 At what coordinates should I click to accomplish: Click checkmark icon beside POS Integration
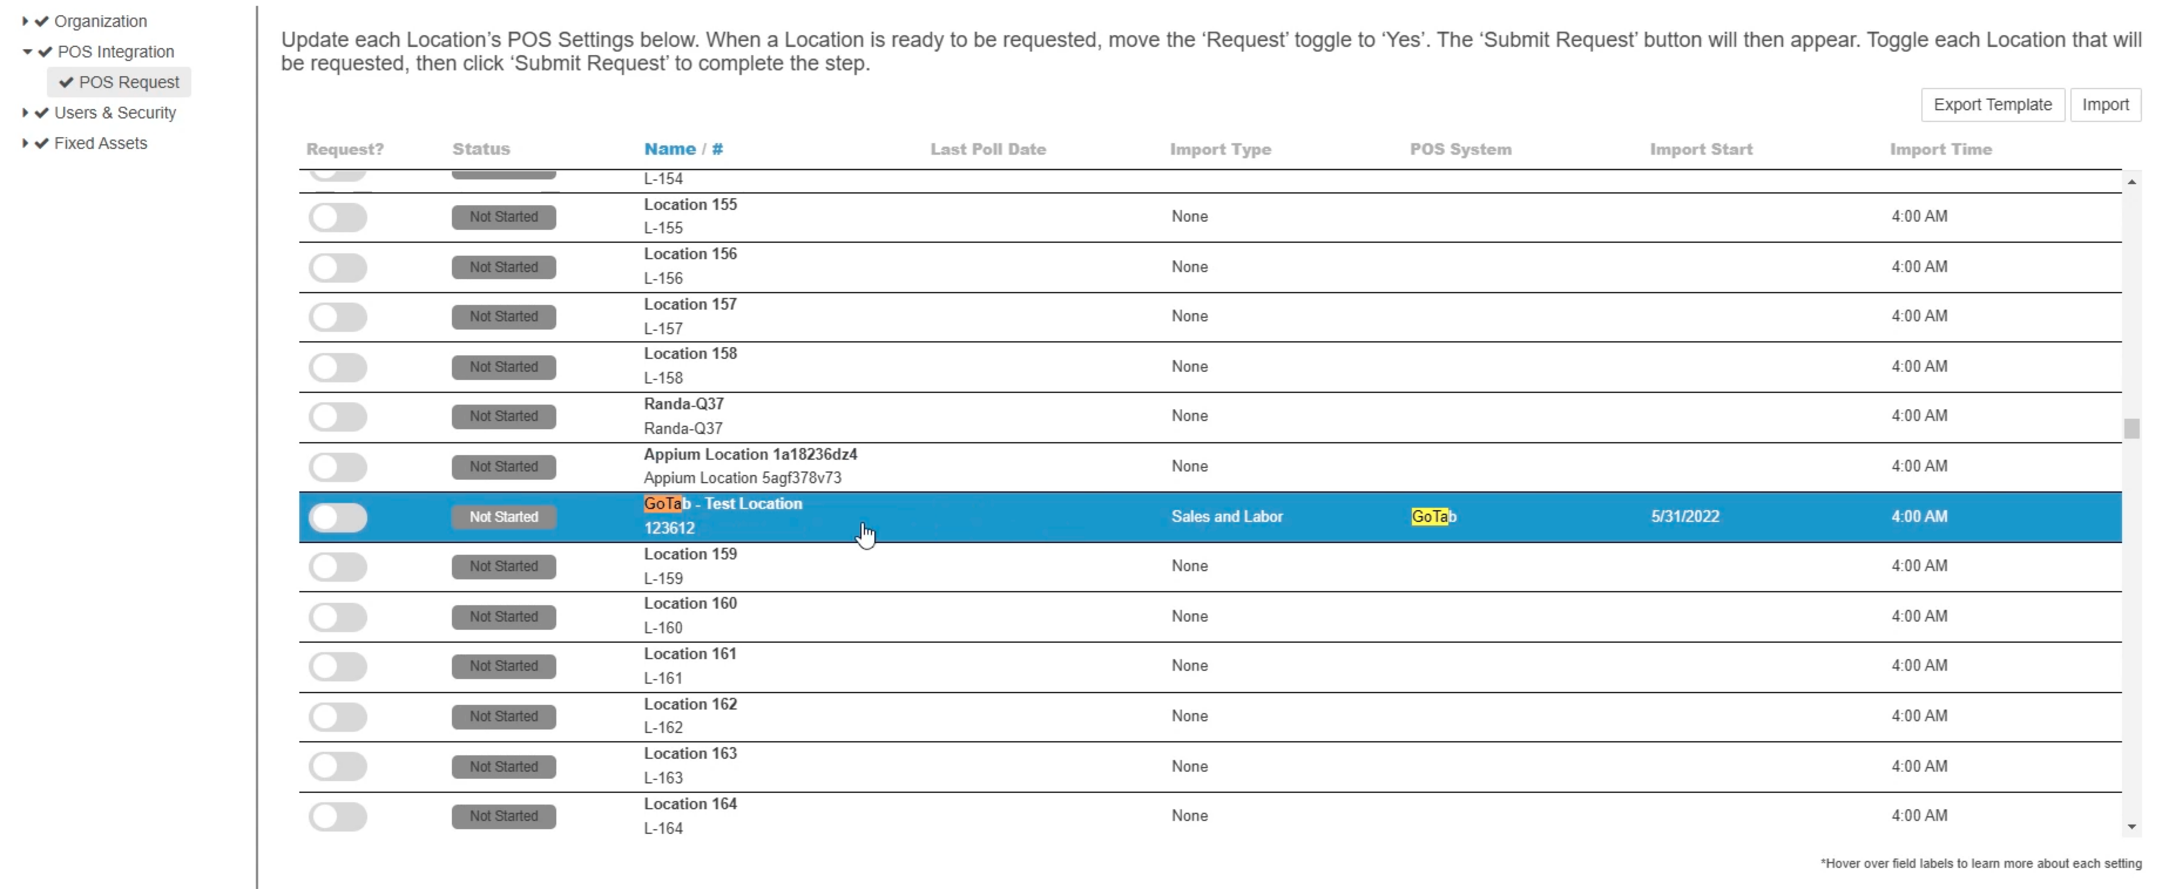coord(45,51)
